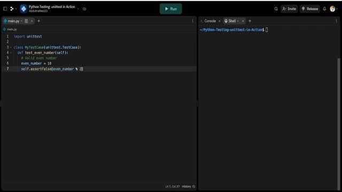This screenshot has width=342, height=192.
Task: Expand the project title dropdown chevron
Action: tap(78, 9)
